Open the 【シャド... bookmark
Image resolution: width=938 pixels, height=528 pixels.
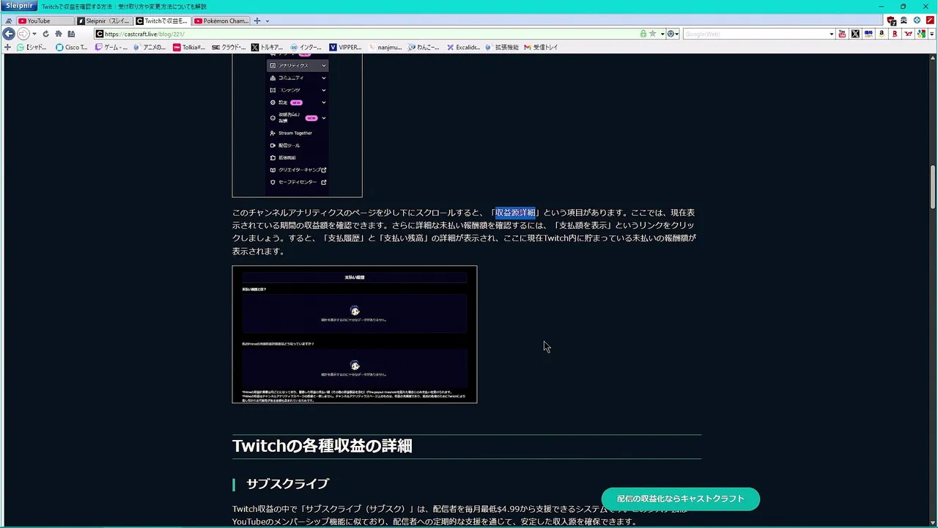tap(32, 47)
